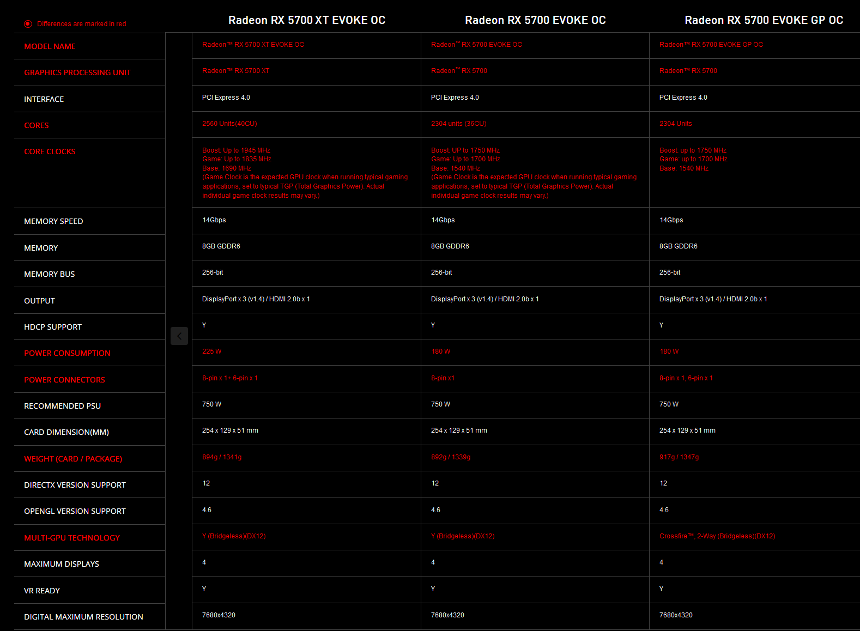This screenshot has height=631, width=860.
Task: Select the VR READY row label
Action: [42, 591]
